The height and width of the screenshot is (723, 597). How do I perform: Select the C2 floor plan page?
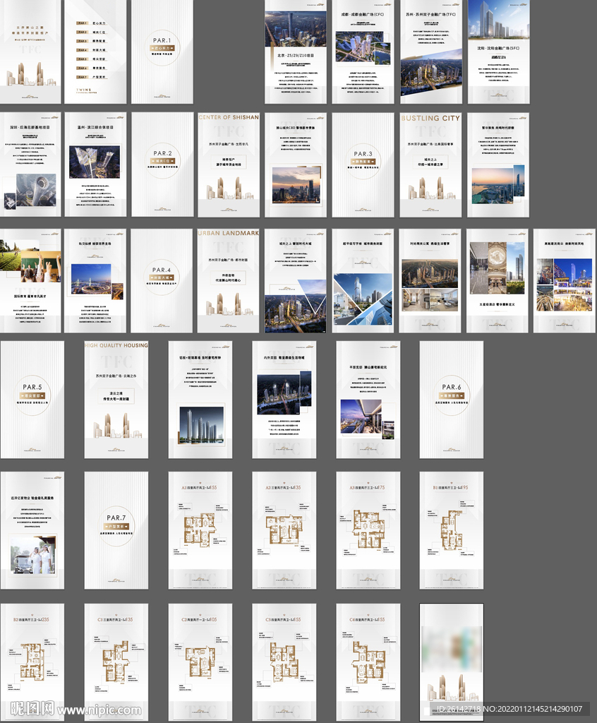coord(200,662)
